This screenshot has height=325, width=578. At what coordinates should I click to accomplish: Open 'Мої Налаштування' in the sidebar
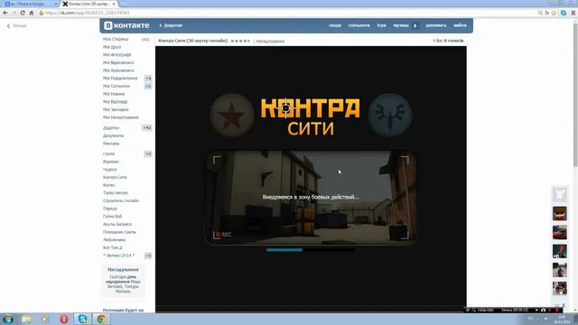(121, 117)
